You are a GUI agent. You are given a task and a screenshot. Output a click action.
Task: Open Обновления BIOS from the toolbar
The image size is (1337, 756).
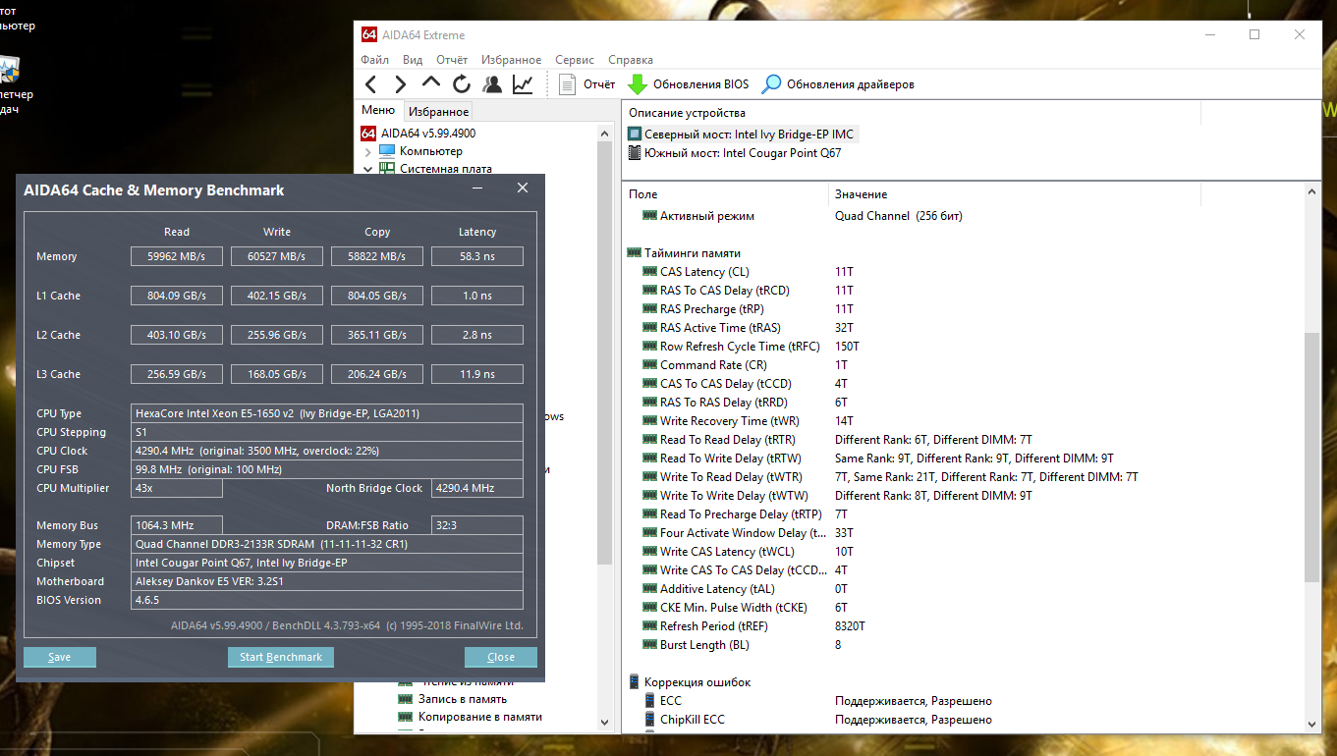click(688, 84)
